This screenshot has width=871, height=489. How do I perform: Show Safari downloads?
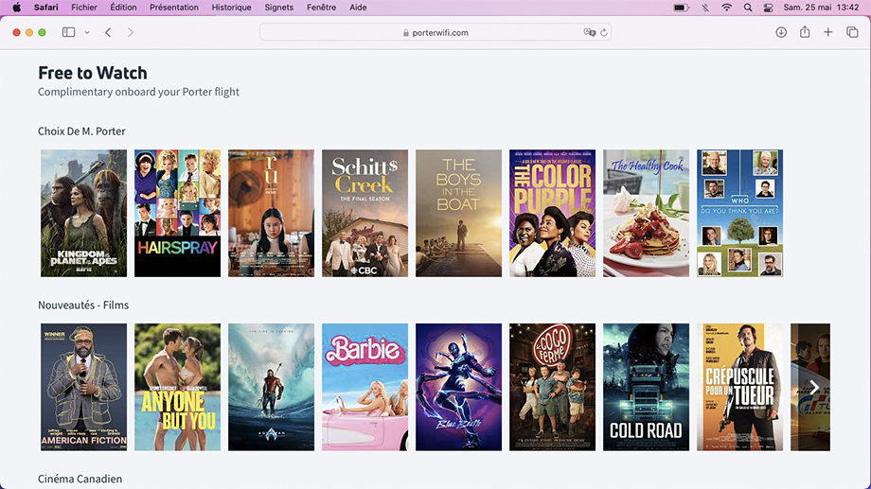pyautogui.click(x=781, y=32)
